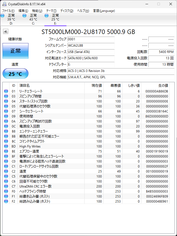Select the D: drive status orb
The height and width of the screenshot is (236, 177).
pos(3,16)
